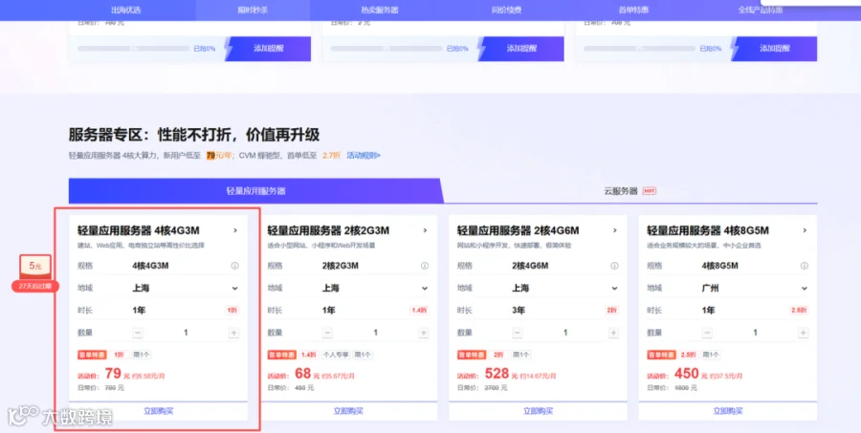Show spec info icon for 2核2G3M
861x433 pixels.
click(425, 266)
